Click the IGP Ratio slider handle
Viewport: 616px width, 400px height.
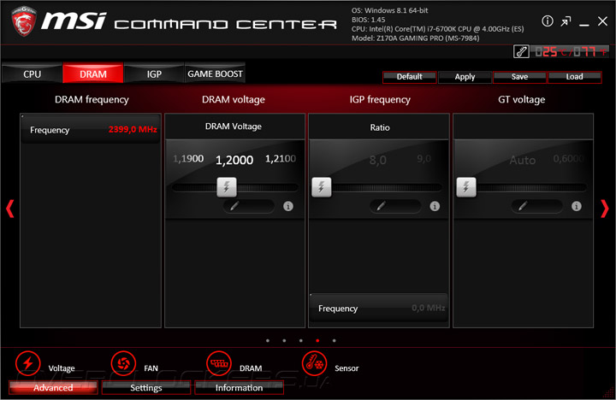322,187
